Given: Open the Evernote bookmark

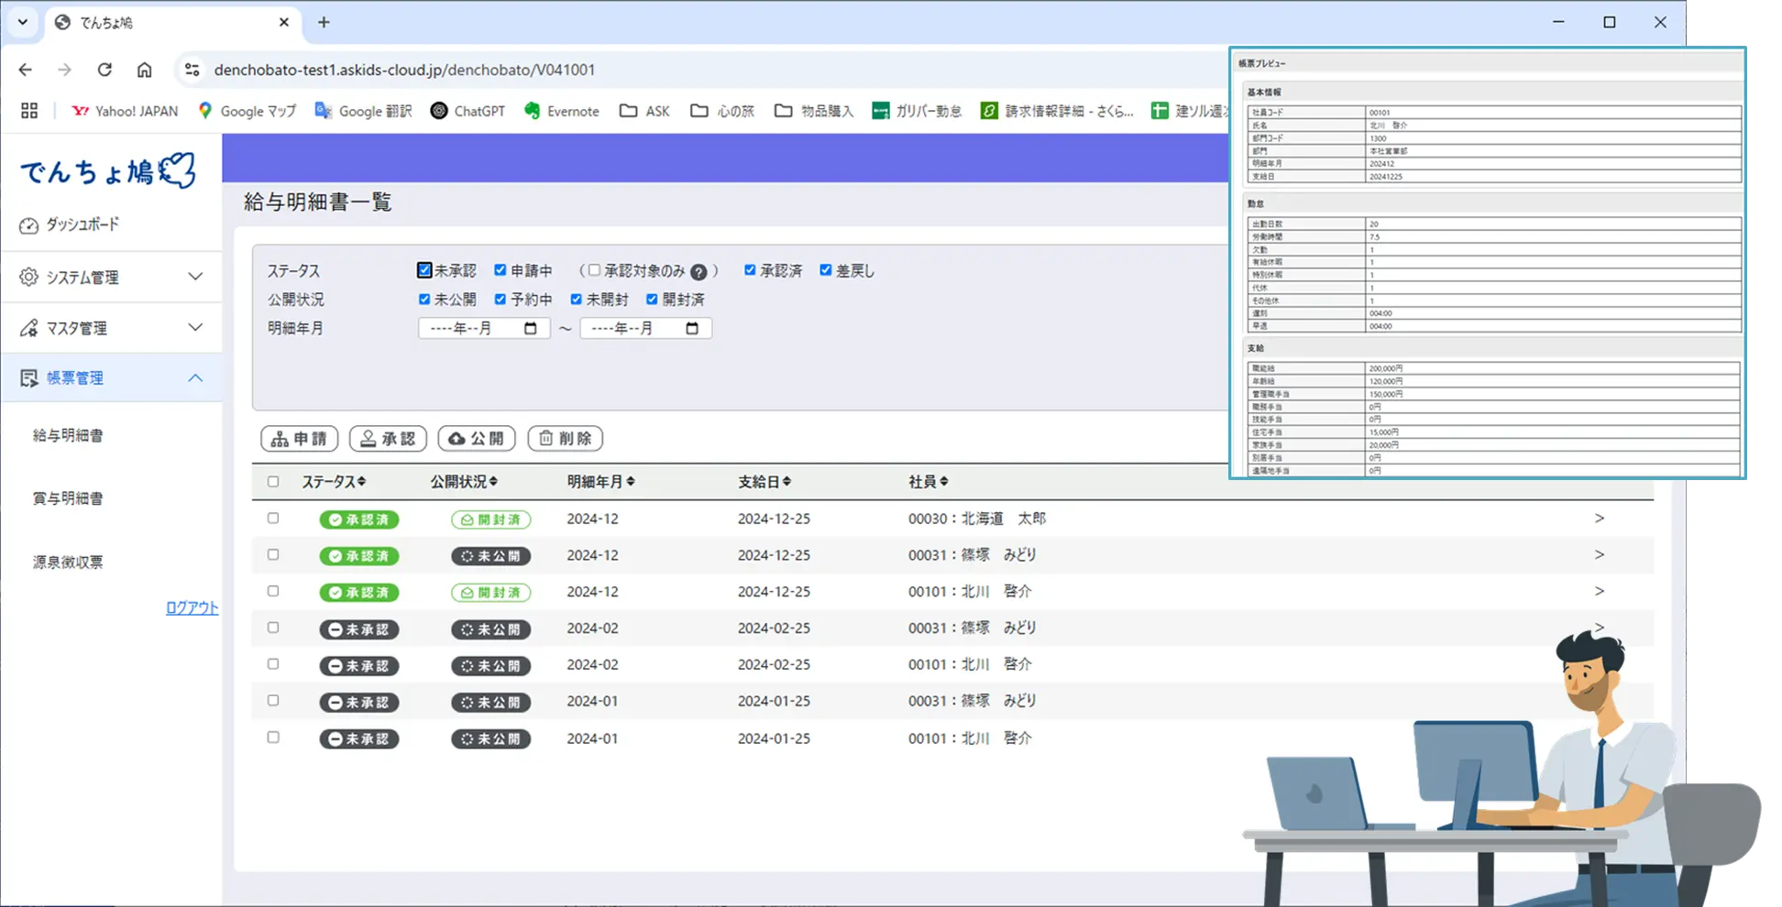Looking at the screenshot, I should click(561, 111).
